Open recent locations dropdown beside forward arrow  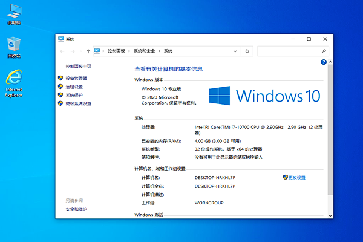[81, 51]
